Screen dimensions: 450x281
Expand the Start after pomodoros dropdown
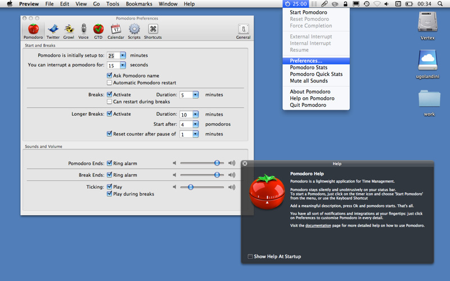point(196,124)
